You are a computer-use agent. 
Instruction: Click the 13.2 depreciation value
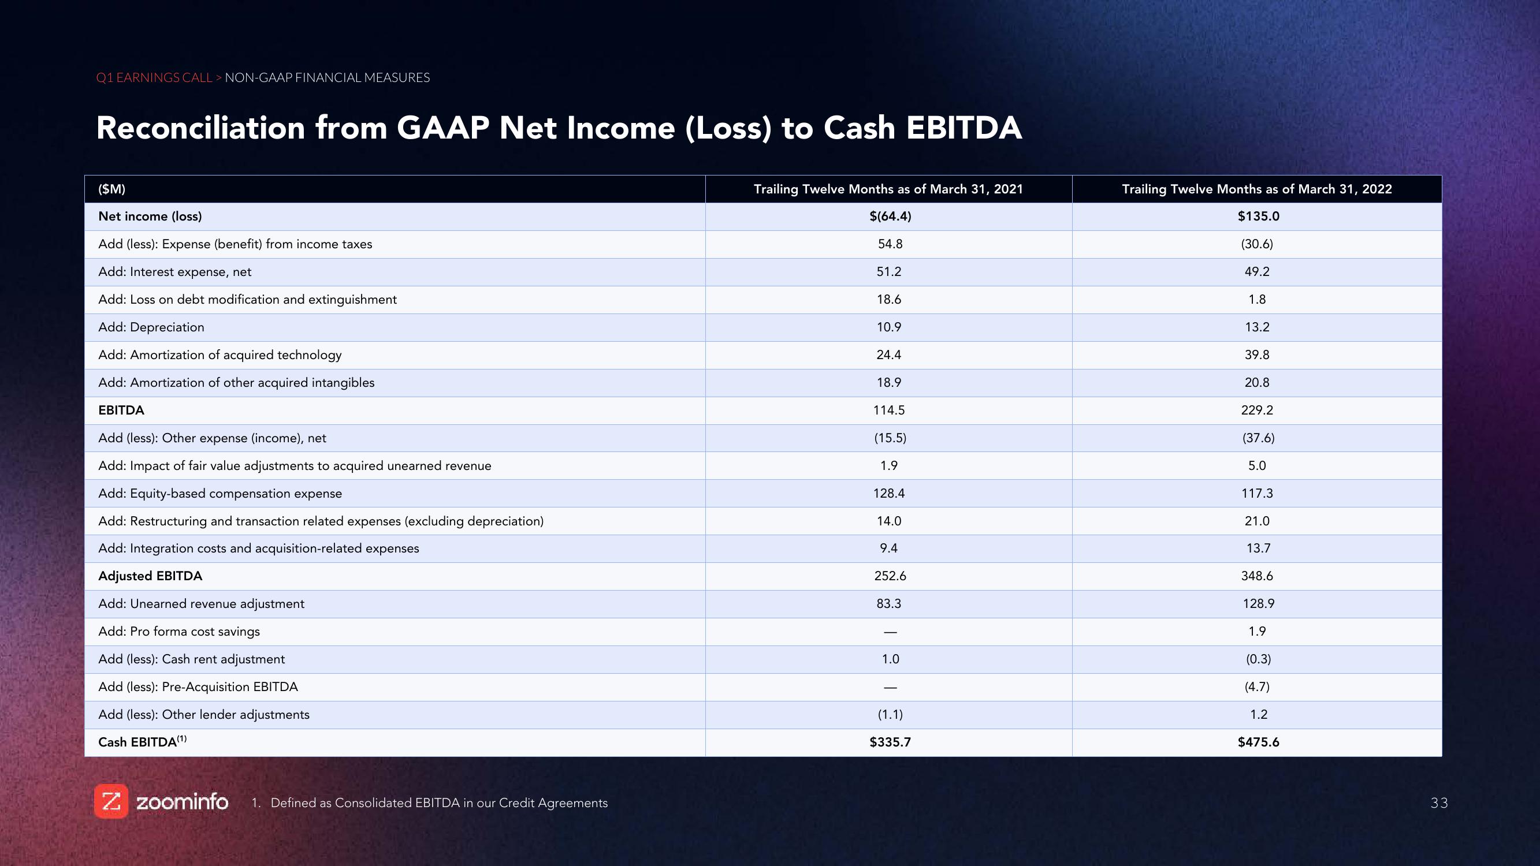tap(1257, 327)
